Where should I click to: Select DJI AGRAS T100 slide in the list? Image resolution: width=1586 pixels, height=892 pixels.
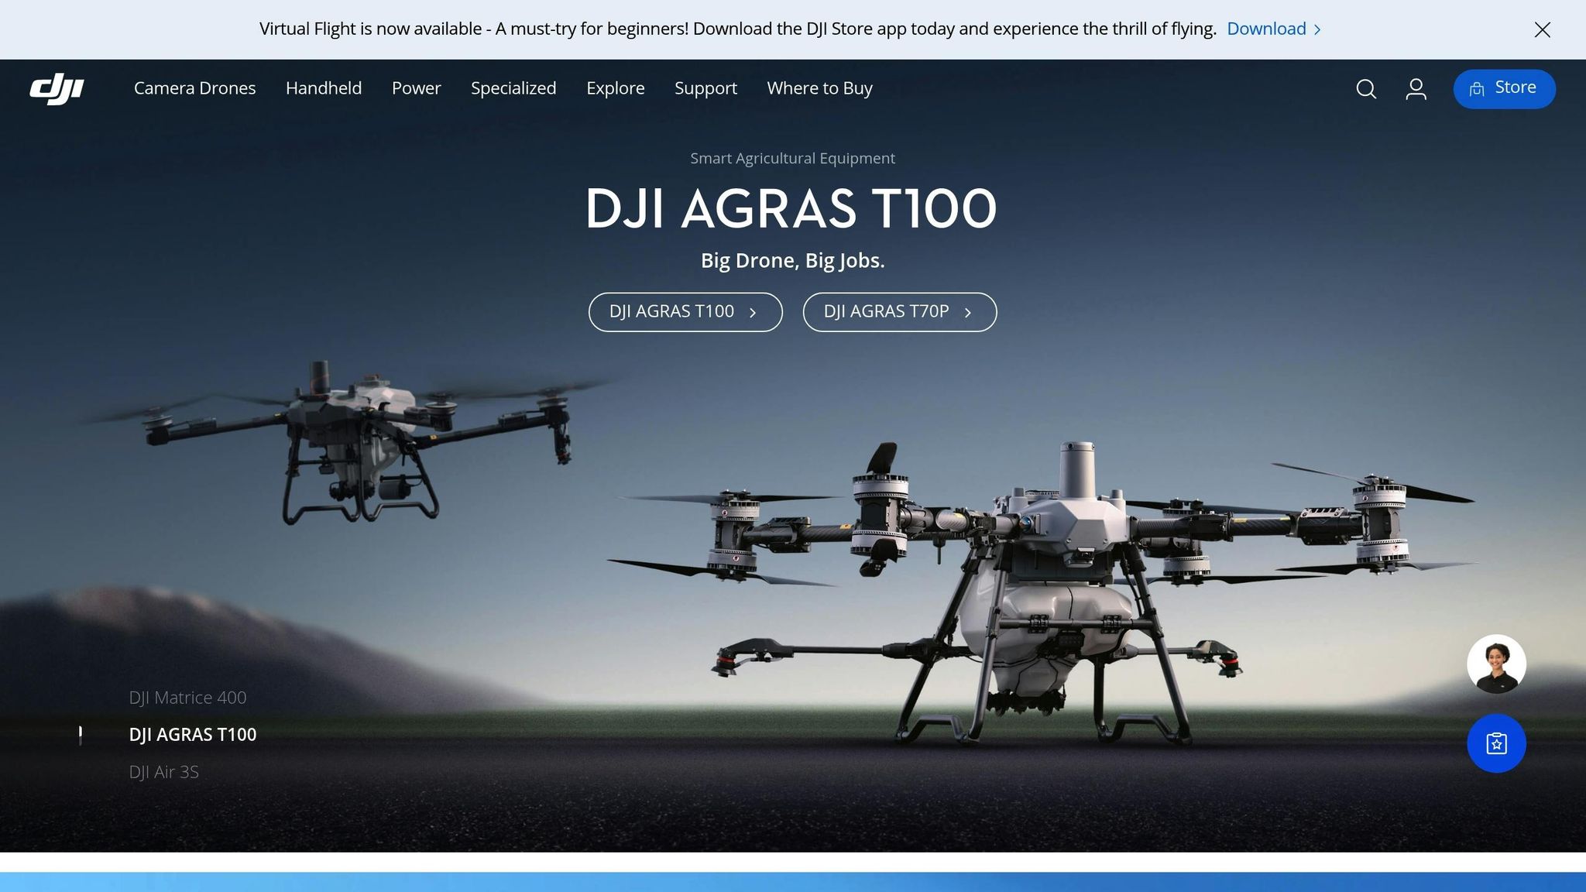pyautogui.click(x=192, y=735)
